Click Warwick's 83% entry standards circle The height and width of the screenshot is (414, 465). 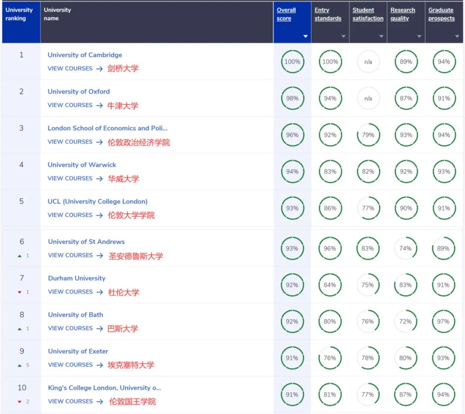pos(330,172)
